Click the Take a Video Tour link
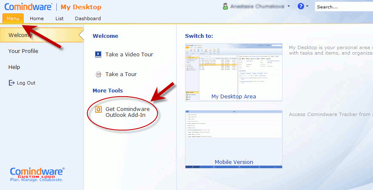Viewport: 373px width, 190px height. pos(129,55)
